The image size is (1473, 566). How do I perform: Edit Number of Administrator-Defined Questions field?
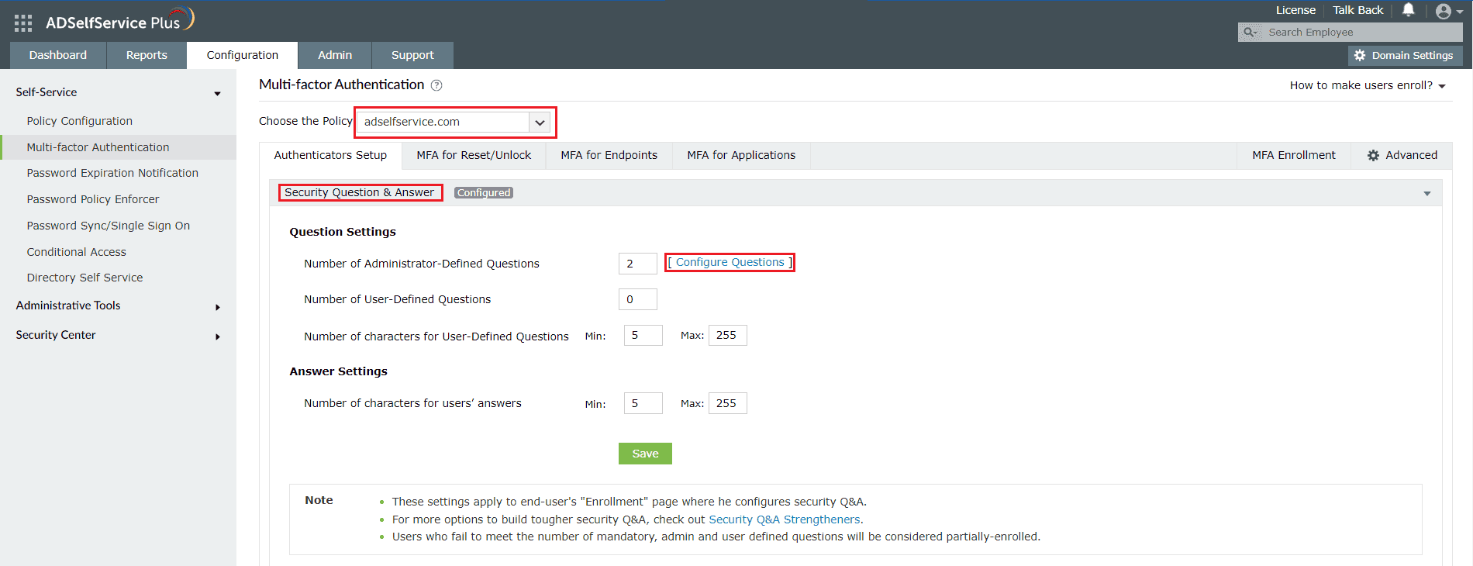click(x=638, y=264)
